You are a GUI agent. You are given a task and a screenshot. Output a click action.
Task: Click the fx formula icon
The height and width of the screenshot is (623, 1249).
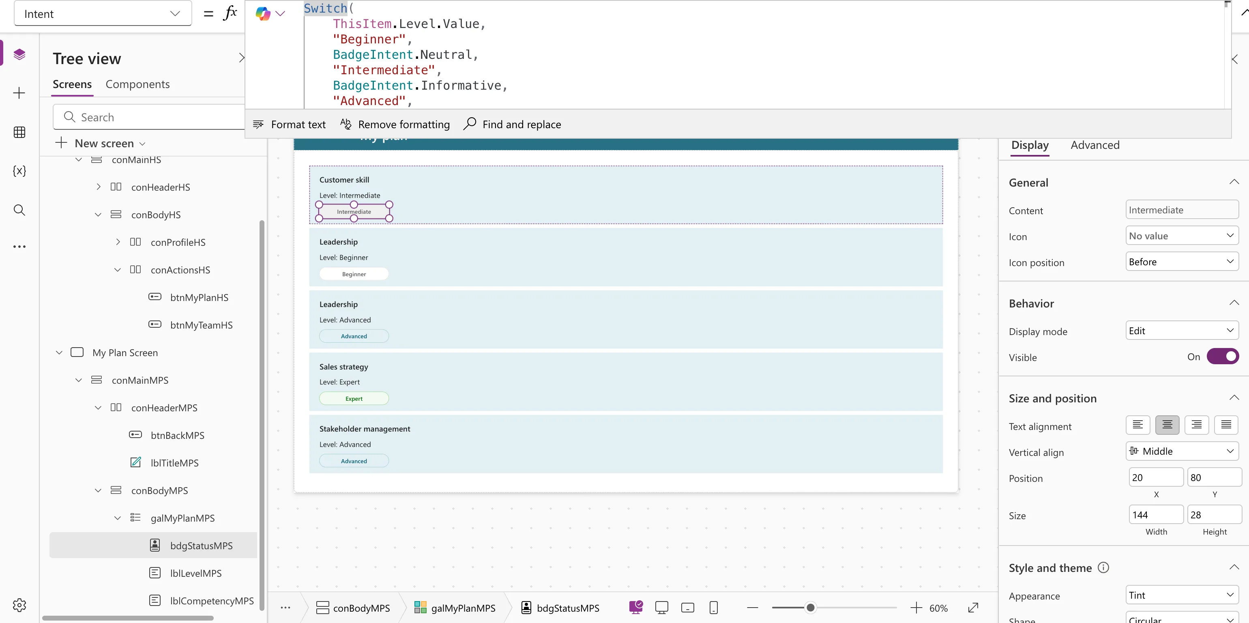(230, 13)
